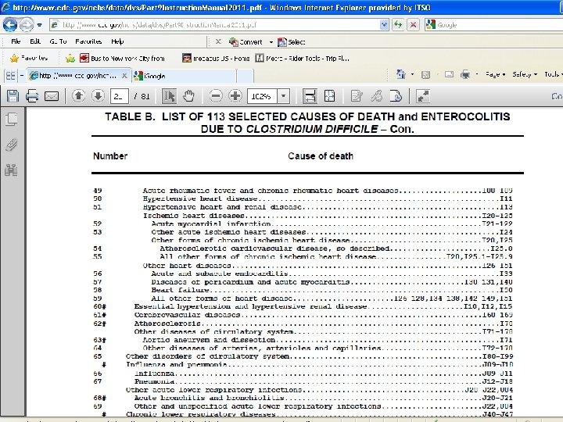Go to previous PDF page arrow

pos(79,96)
